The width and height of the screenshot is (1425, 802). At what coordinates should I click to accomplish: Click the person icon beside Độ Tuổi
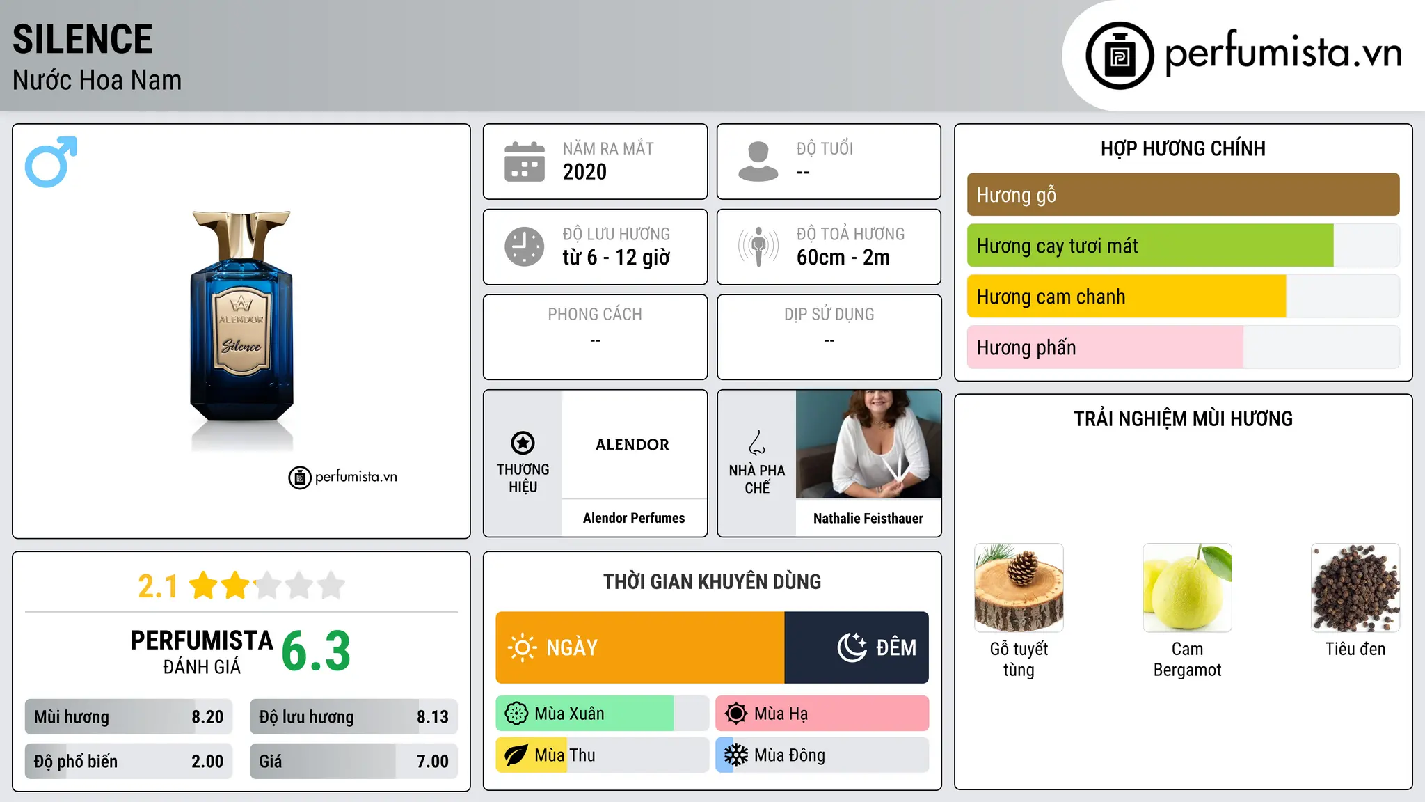click(x=758, y=162)
